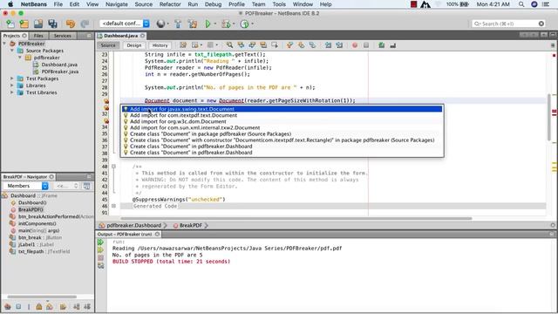Click the New Project toolbar icon
This screenshot has height=314, width=558.
[x=24, y=24]
